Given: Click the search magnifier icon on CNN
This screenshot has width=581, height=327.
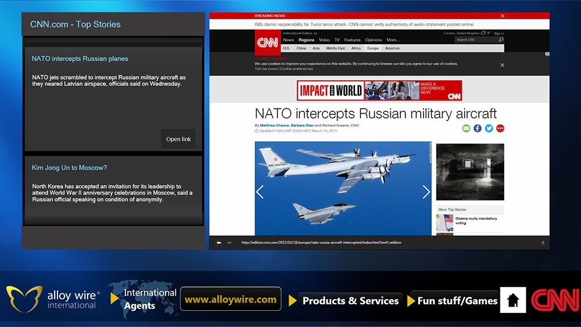Looking at the screenshot, I should pos(501,39).
